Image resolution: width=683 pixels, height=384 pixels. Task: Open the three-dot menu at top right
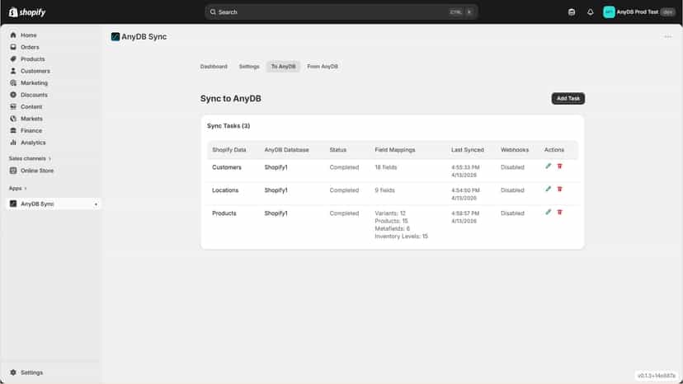tap(668, 36)
